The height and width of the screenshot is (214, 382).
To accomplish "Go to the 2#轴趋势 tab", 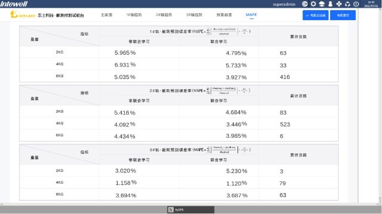I will 164,15.
